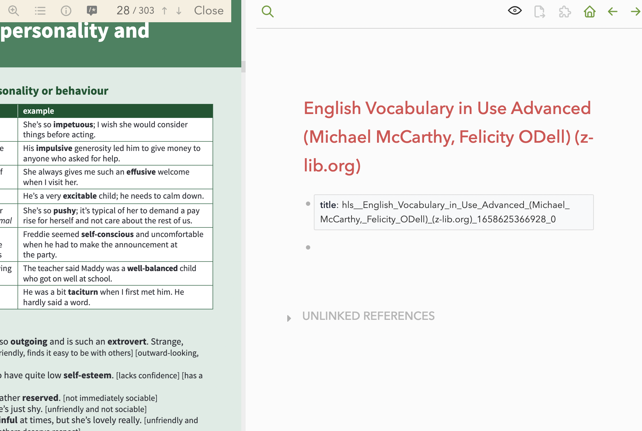Navigate to the previous page with up arrow

click(164, 10)
